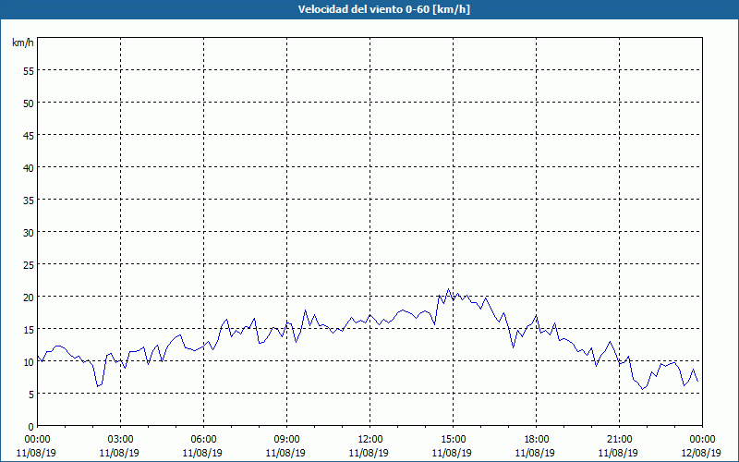Select the 40 y-axis value
Screen dimensions: 739x462
pos(29,168)
